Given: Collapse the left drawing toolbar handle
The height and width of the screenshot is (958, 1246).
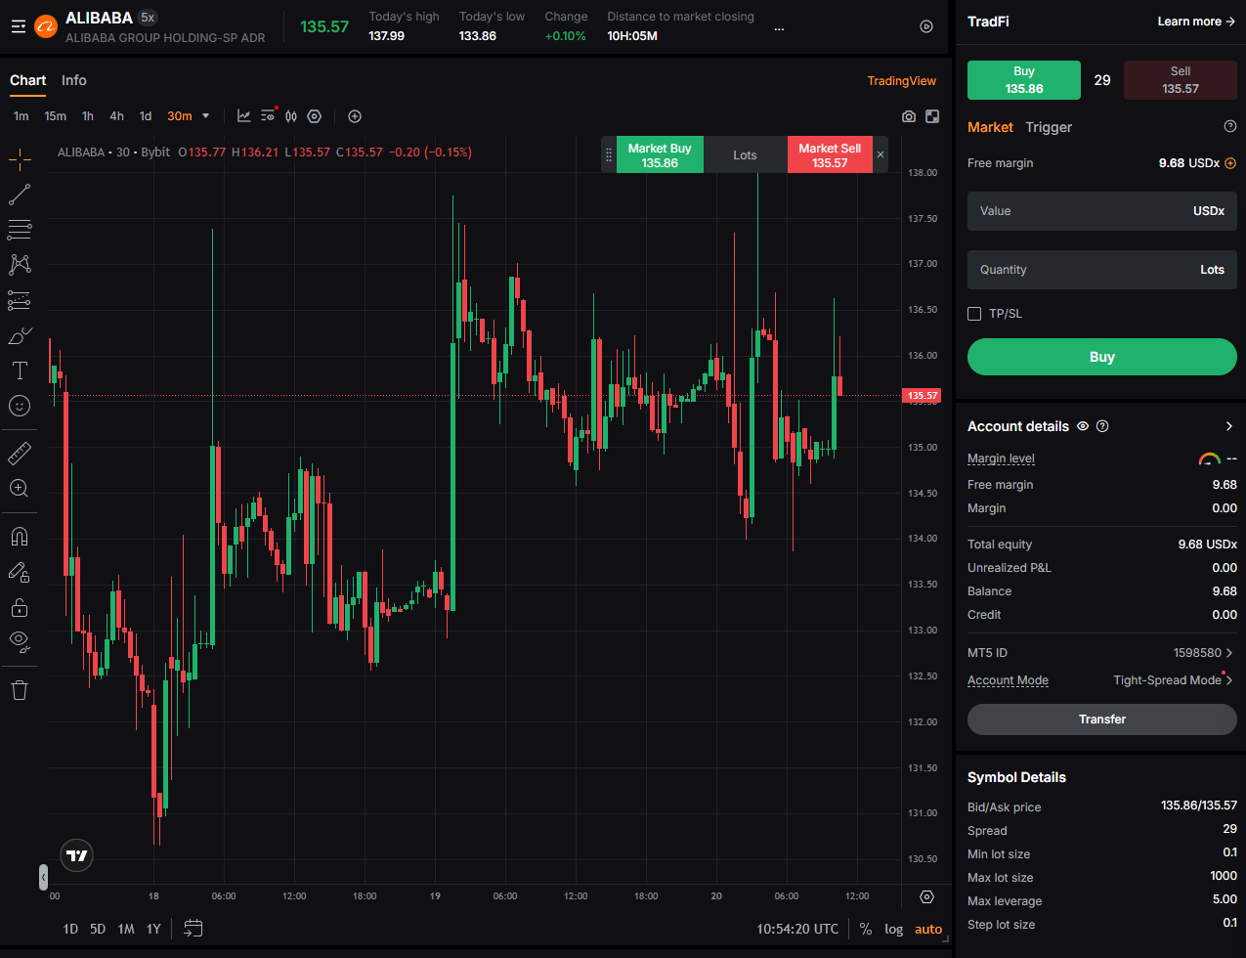Looking at the screenshot, I should (43, 877).
